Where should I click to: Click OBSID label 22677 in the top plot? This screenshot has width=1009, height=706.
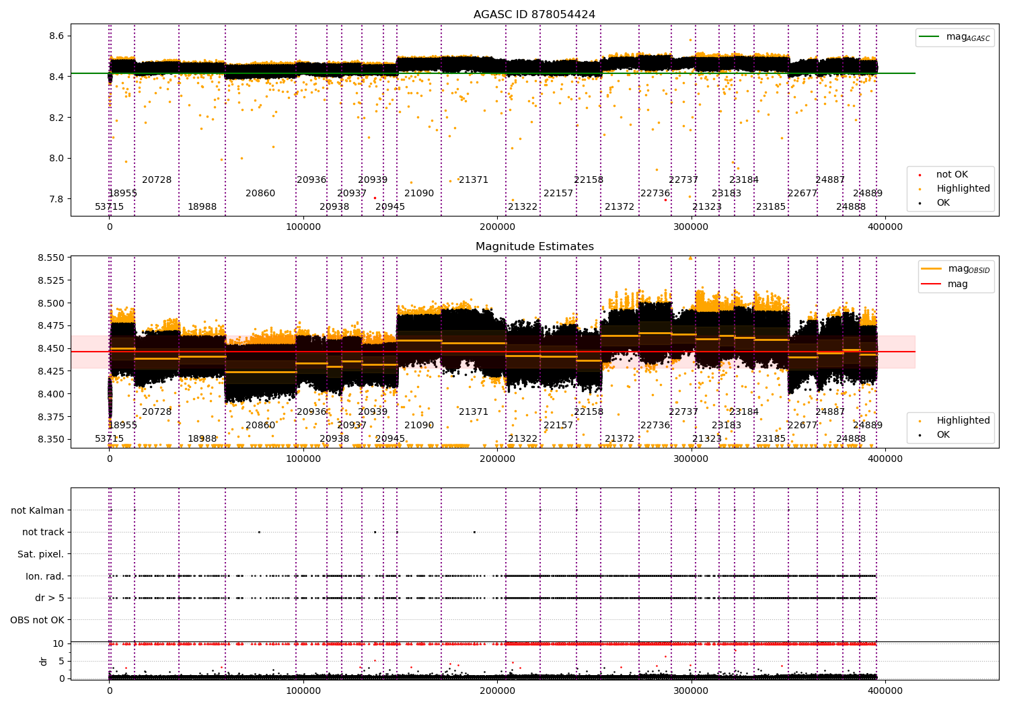pyautogui.click(x=802, y=193)
